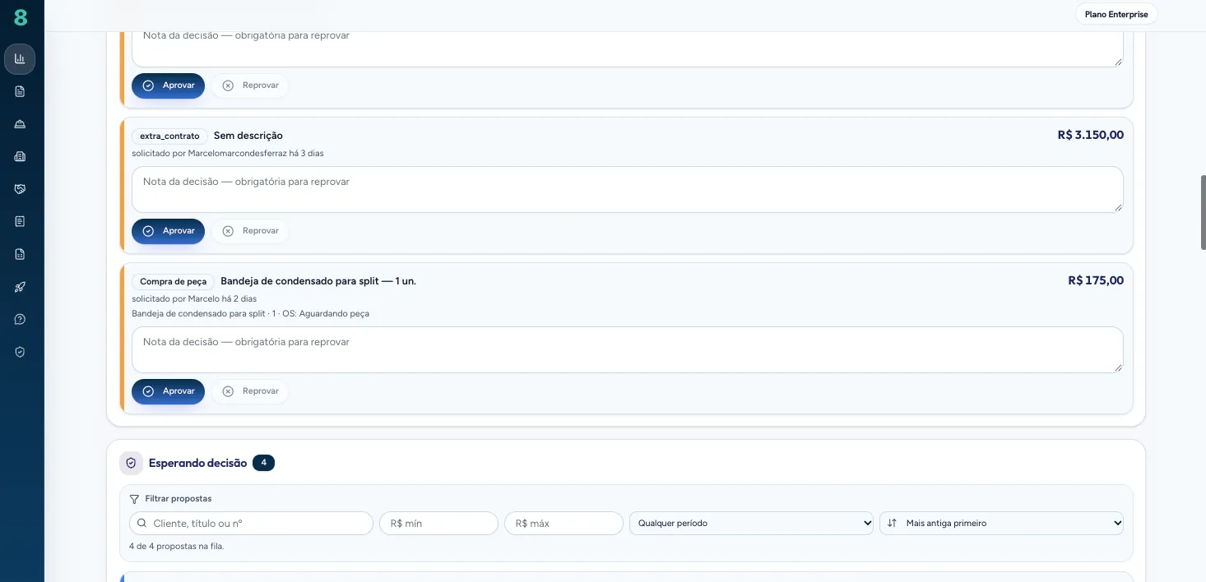Click the R$ 3.150,00 amount

1091,135
